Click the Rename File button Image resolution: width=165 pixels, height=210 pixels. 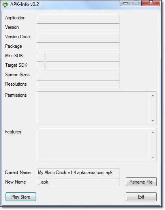point(141,182)
